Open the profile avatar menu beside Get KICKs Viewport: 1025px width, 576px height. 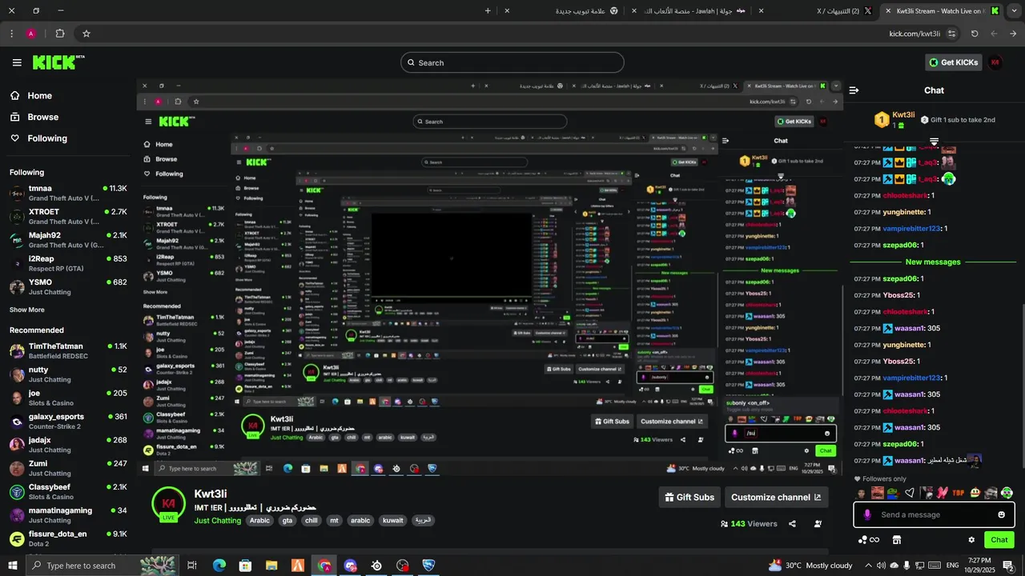[995, 62]
